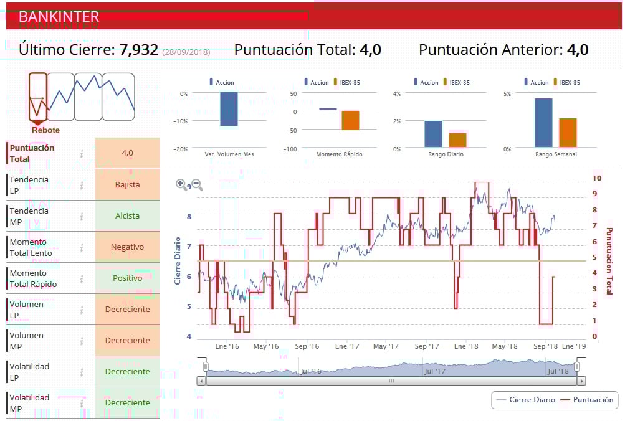The width and height of the screenshot is (625, 421).
Task: Click the Puntuación Anterior 4,0 heading
Action: [504, 50]
